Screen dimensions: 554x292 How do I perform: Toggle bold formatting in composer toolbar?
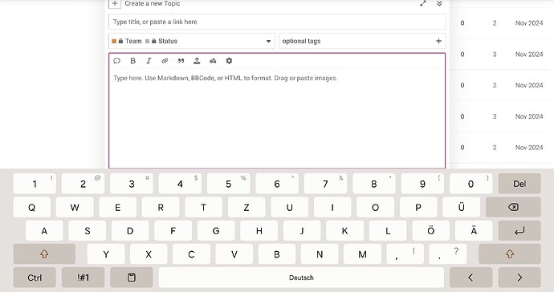tap(132, 61)
